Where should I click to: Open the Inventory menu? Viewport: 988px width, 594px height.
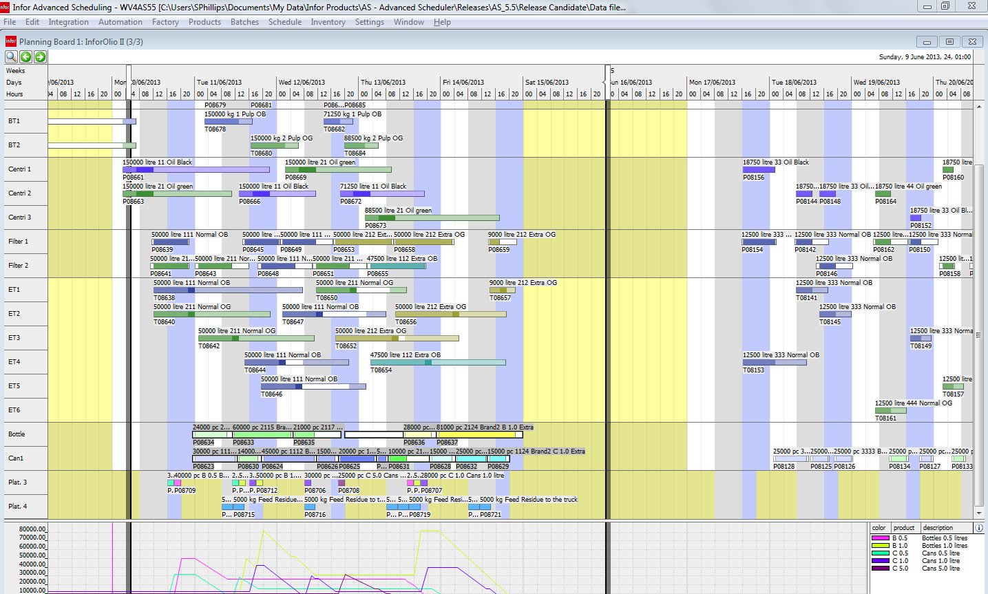click(328, 22)
